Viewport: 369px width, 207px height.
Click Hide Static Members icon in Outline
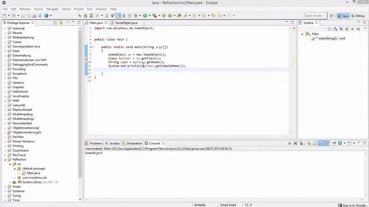[x=347, y=29]
